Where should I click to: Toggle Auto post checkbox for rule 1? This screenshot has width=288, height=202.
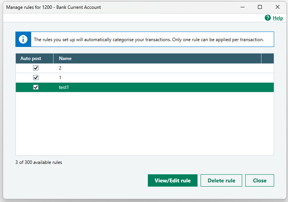[x=36, y=77]
